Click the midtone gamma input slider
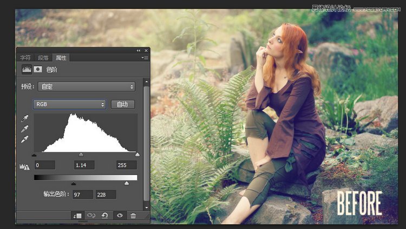The height and width of the screenshot is (229, 406). click(x=81, y=155)
